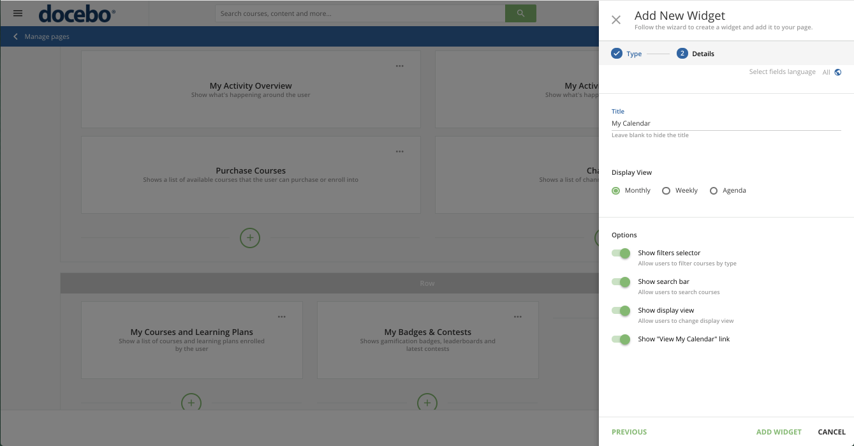The width and height of the screenshot is (854, 446).
Task: Open options of My Badges & Contests widget
Action: pyautogui.click(x=518, y=316)
